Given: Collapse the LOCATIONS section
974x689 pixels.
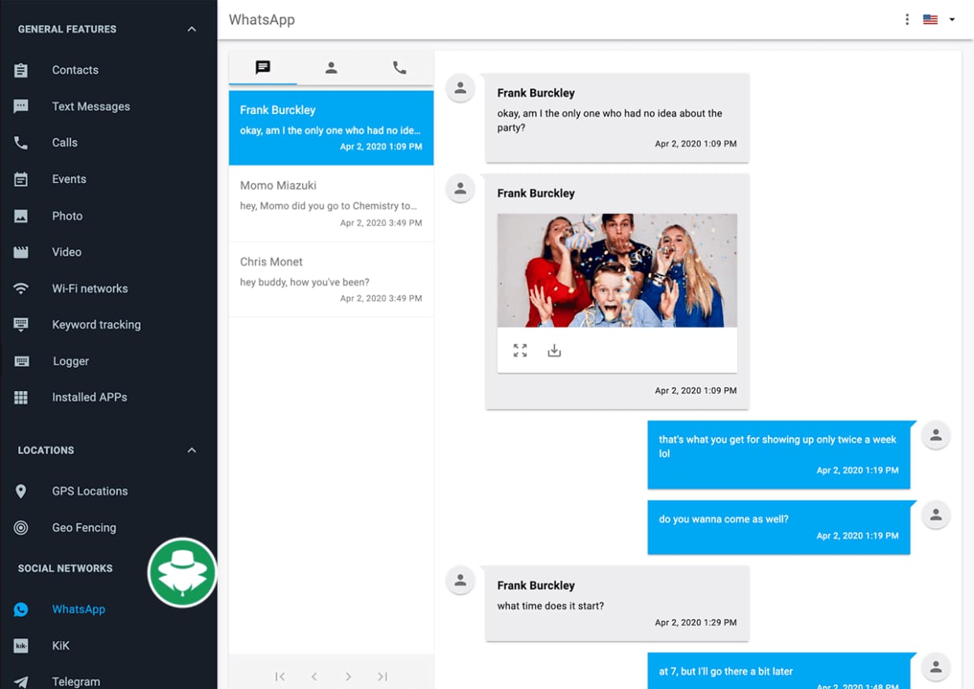Looking at the screenshot, I should click(x=191, y=450).
